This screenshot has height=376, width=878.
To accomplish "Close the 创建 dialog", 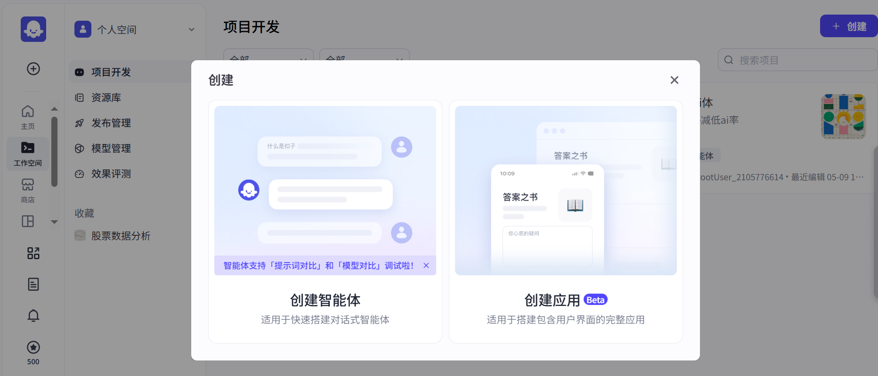I will pyautogui.click(x=675, y=80).
